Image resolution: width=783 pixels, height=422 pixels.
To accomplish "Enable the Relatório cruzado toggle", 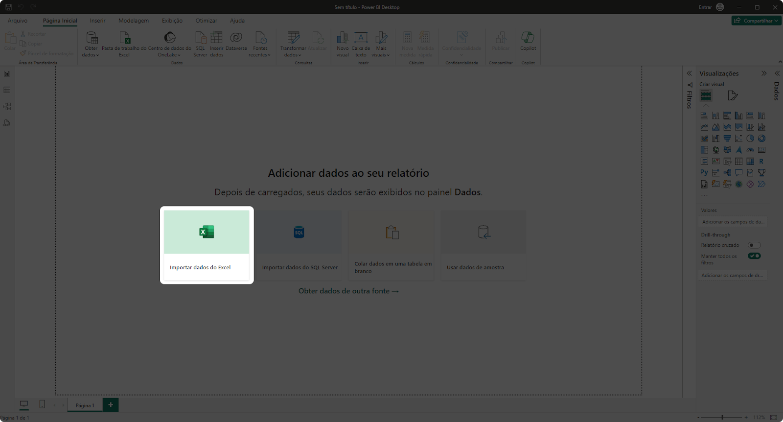I will (754, 245).
